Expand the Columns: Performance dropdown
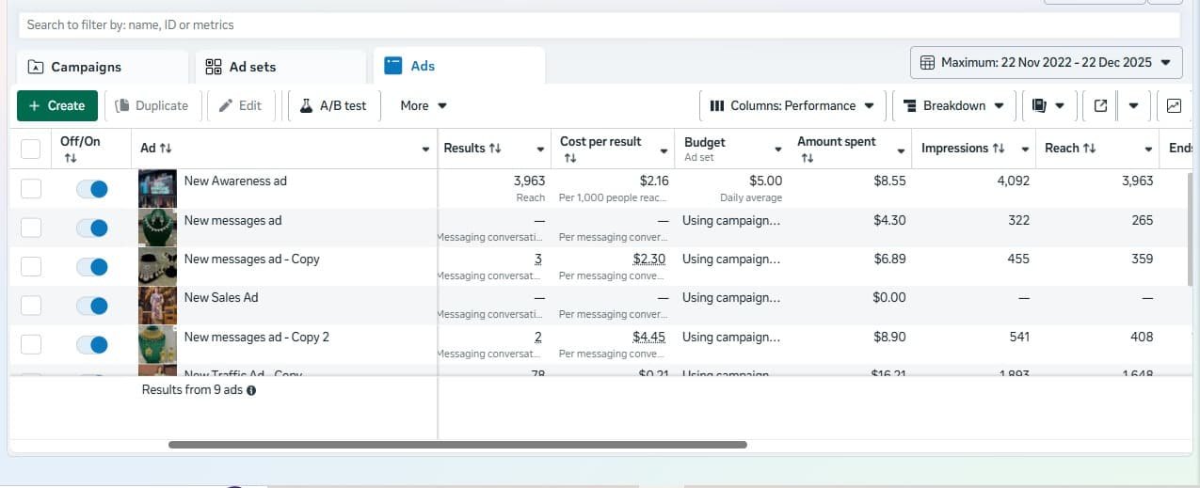The height and width of the screenshot is (488, 1200). click(x=792, y=106)
